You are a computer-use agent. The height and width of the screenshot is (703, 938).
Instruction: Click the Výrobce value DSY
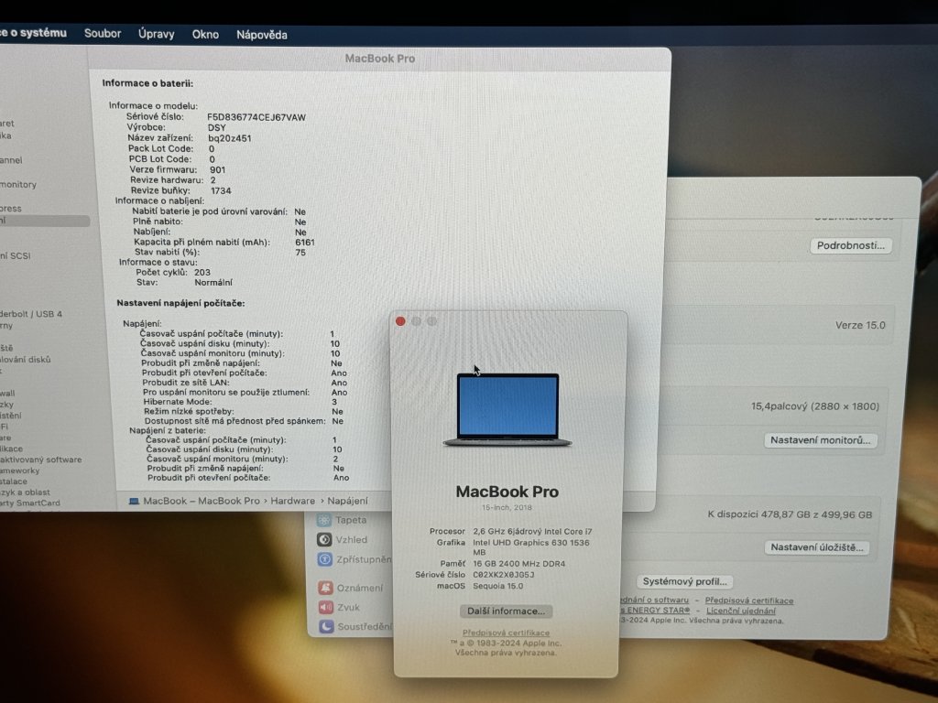pyautogui.click(x=216, y=128)
